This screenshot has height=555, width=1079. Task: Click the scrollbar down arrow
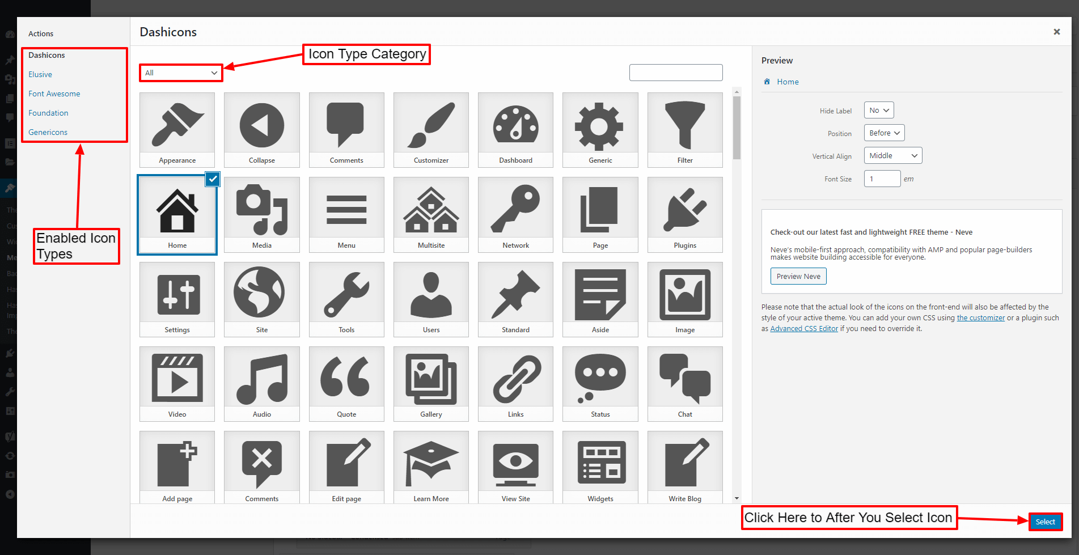tap(737, 498)
